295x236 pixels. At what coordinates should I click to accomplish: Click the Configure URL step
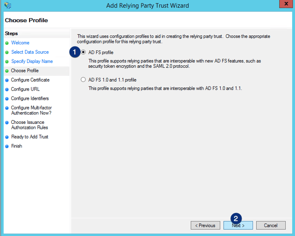[25, 89]
